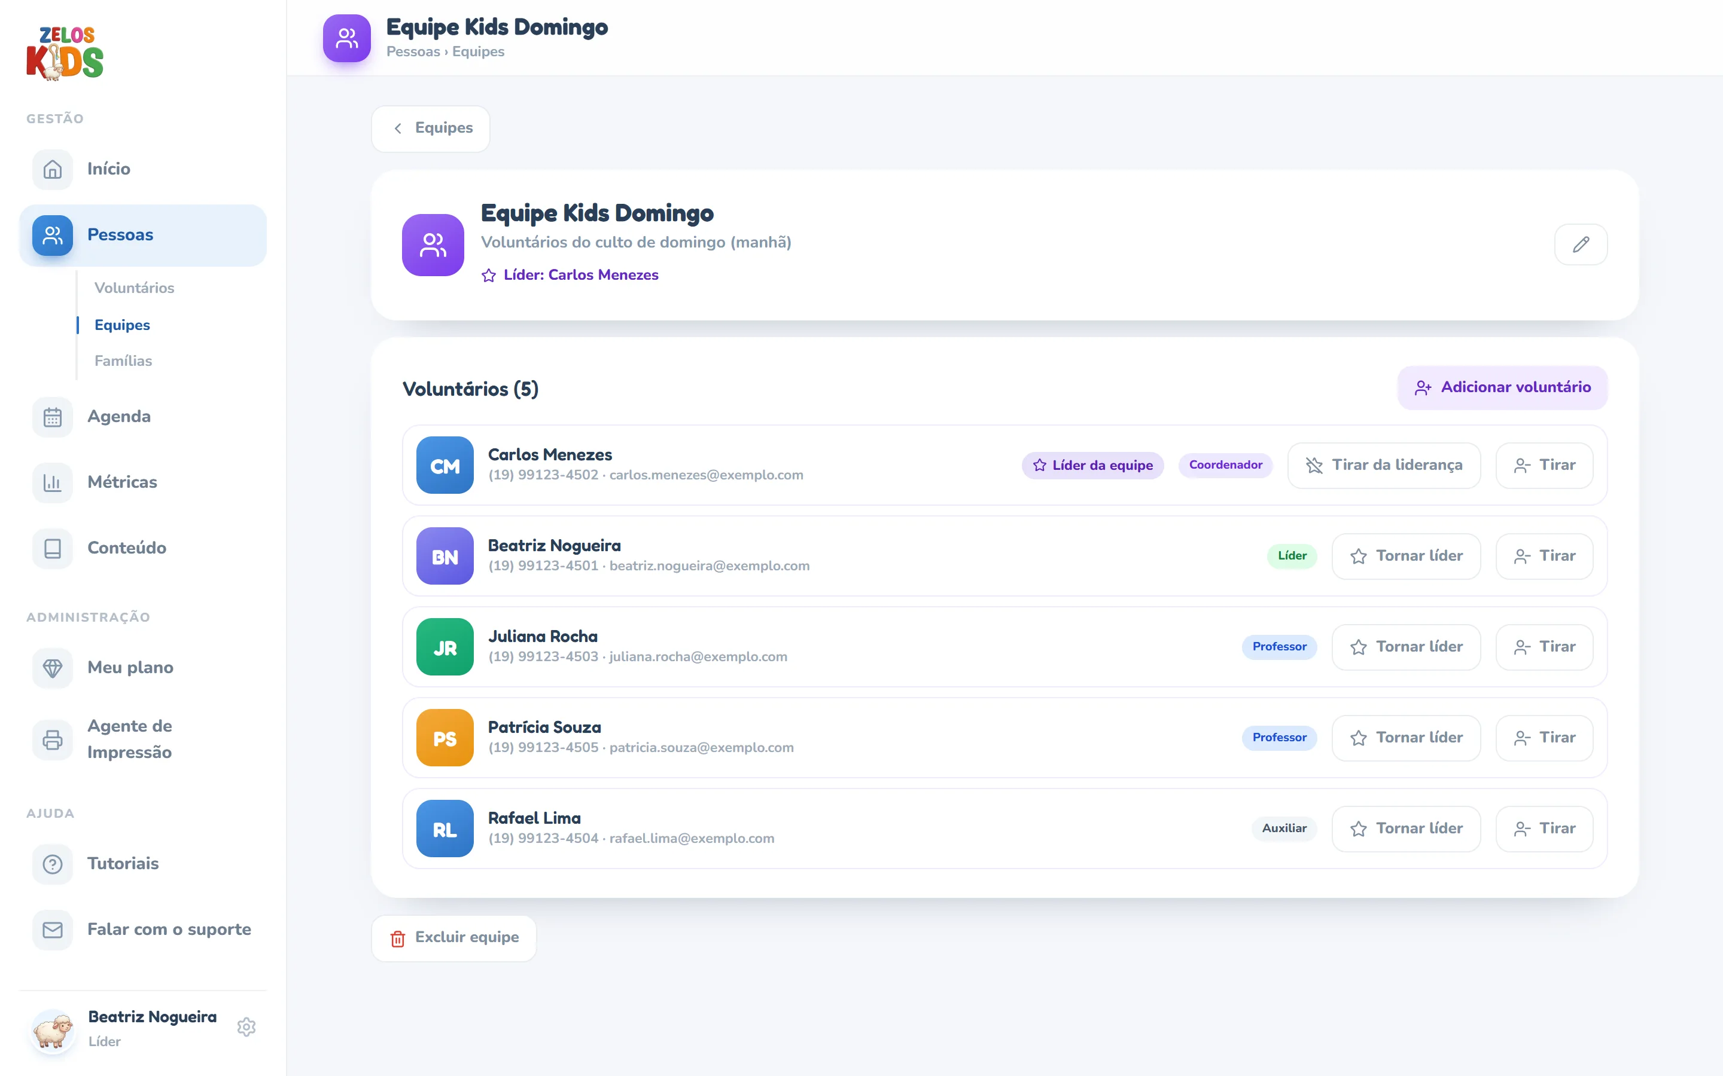The height and width of the screenshot is (1076, 1723).
Task: Open the Voluntários submenu item
Action: pos(135,288)
